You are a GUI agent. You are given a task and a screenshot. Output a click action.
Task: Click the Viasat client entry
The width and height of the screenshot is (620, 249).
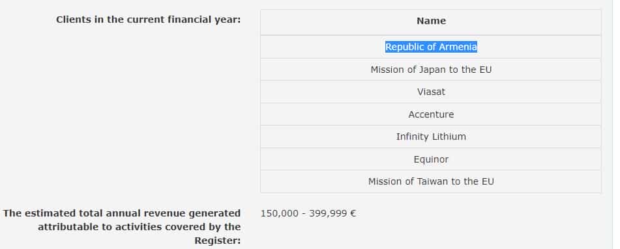coord(430,92)
